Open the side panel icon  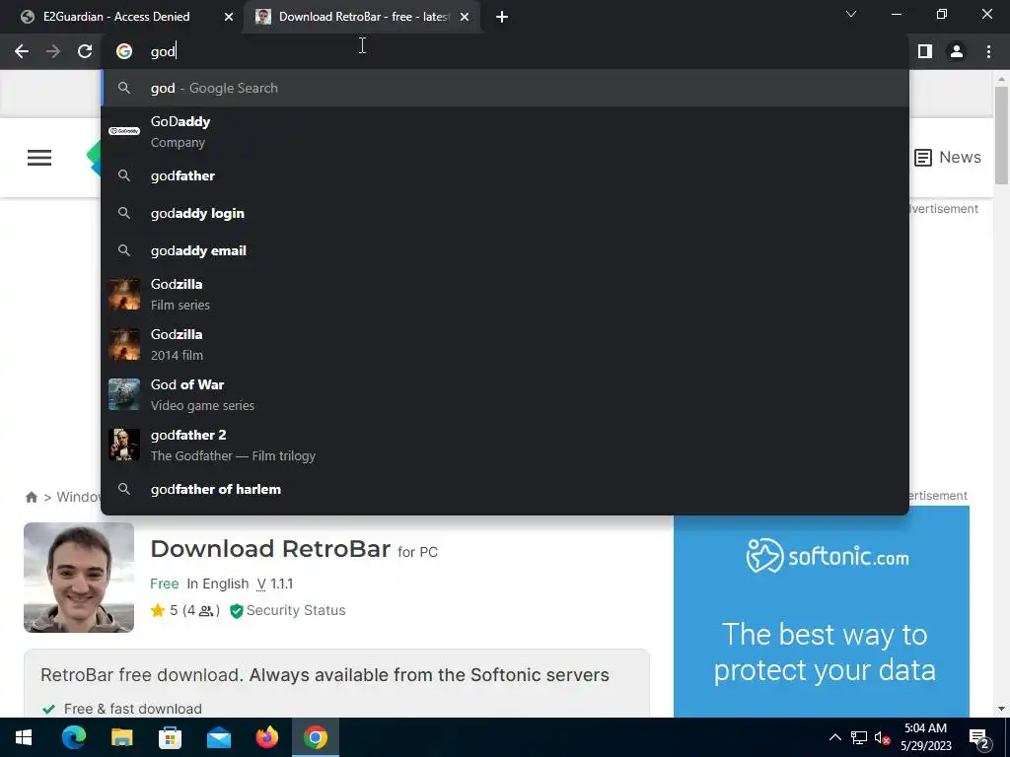925,51
